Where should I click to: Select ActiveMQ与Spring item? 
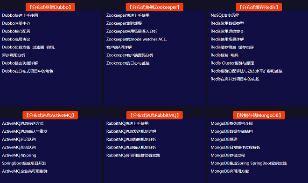click(19, 156)
